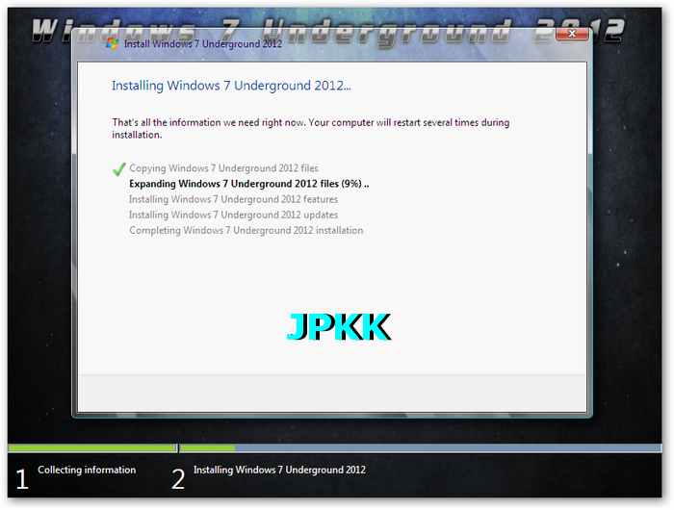
Task: Click 'Expanding Windows 7 Underground 2012 files (9%)' step
Action: (248, 184)
